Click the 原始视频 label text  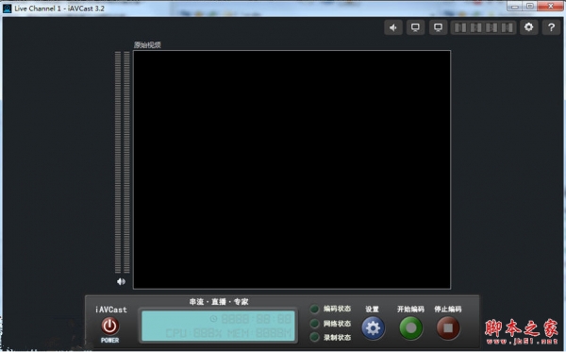tap(147, 45)
